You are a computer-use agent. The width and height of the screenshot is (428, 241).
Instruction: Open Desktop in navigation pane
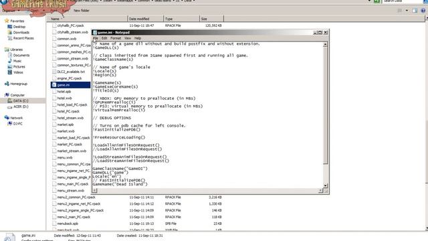tap(19, 27)
